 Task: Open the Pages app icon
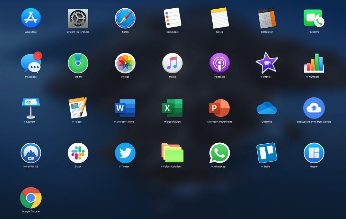78,108
